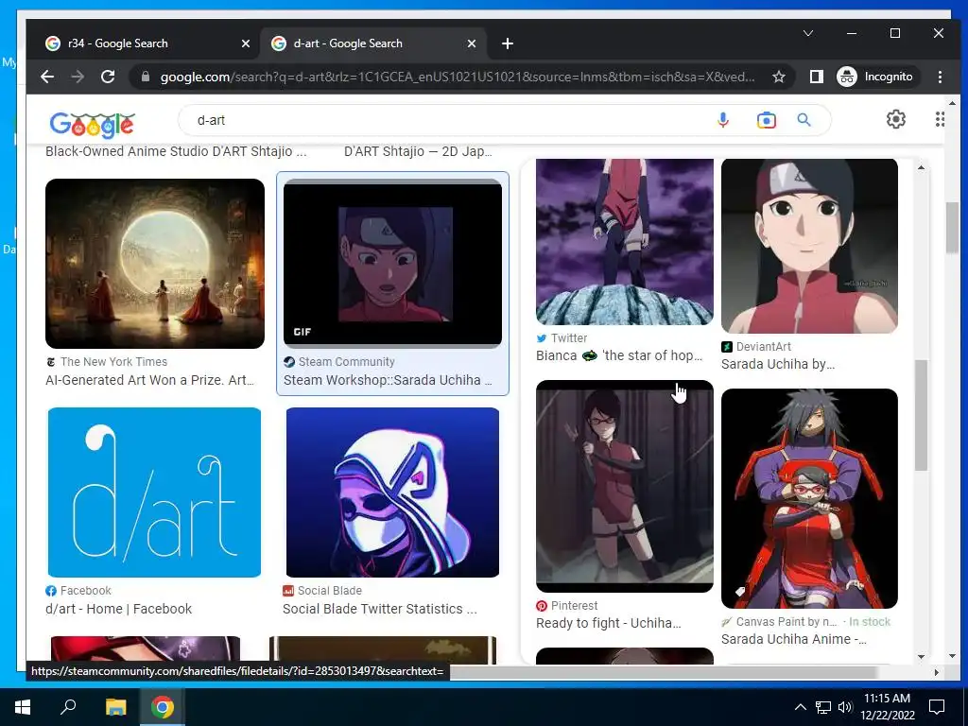Click the Black-Owned Anime Studio D'ART Shtajio caption
The height and width of the screenshot is (726, 968).
pos(176,151)
